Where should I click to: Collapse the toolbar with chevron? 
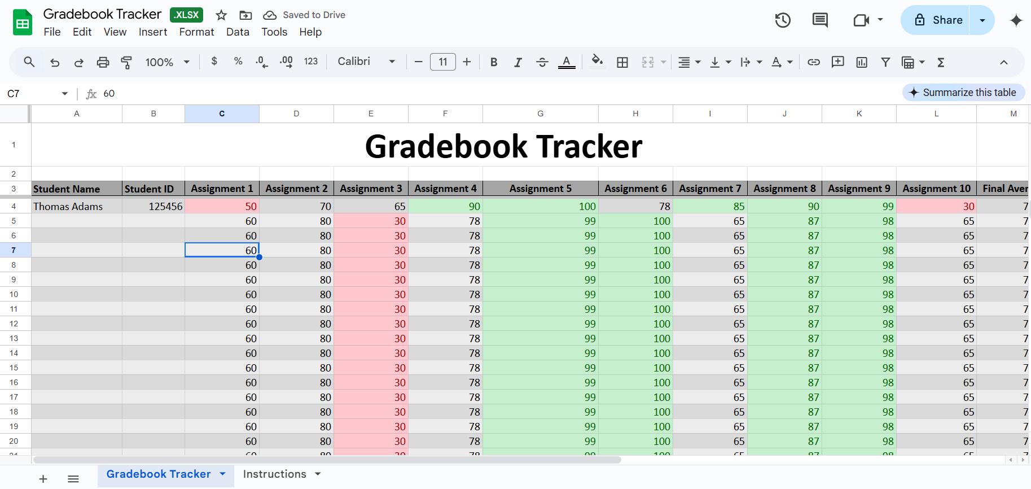(1004, 62)
